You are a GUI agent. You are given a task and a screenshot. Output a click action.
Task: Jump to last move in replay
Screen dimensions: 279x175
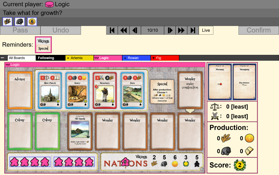coord(193,30)
